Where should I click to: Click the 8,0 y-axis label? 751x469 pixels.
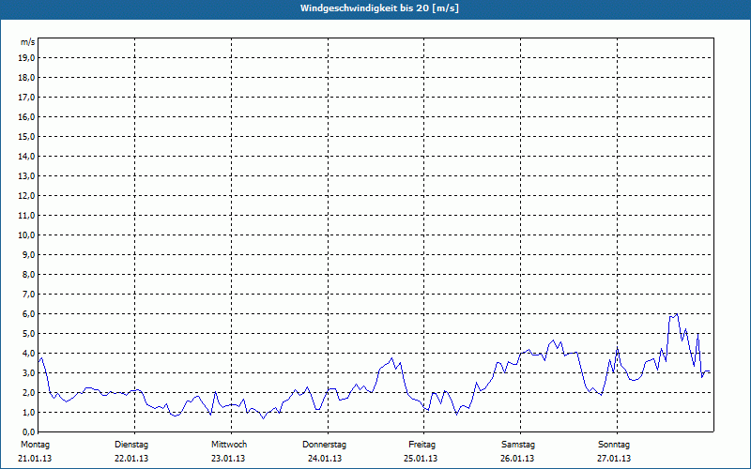pos(28,275)
